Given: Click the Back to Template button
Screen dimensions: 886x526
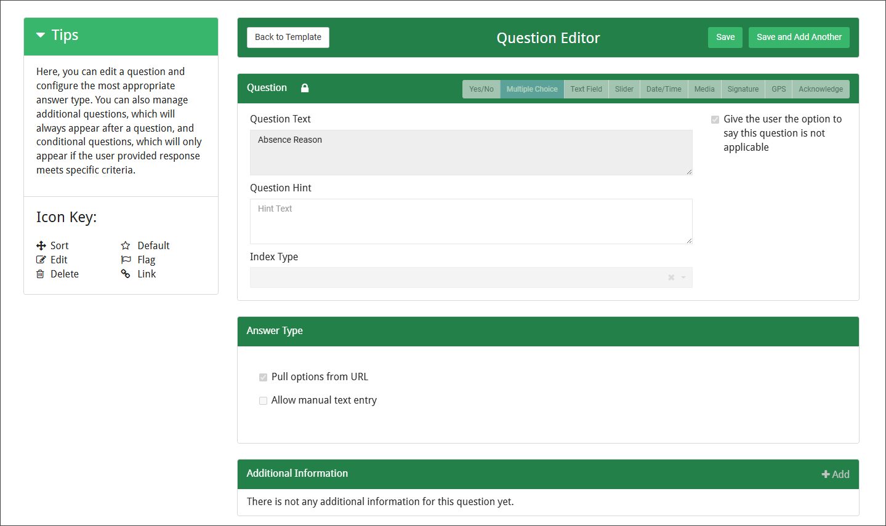Looking at the screenshot, I should tap(288, 37).
